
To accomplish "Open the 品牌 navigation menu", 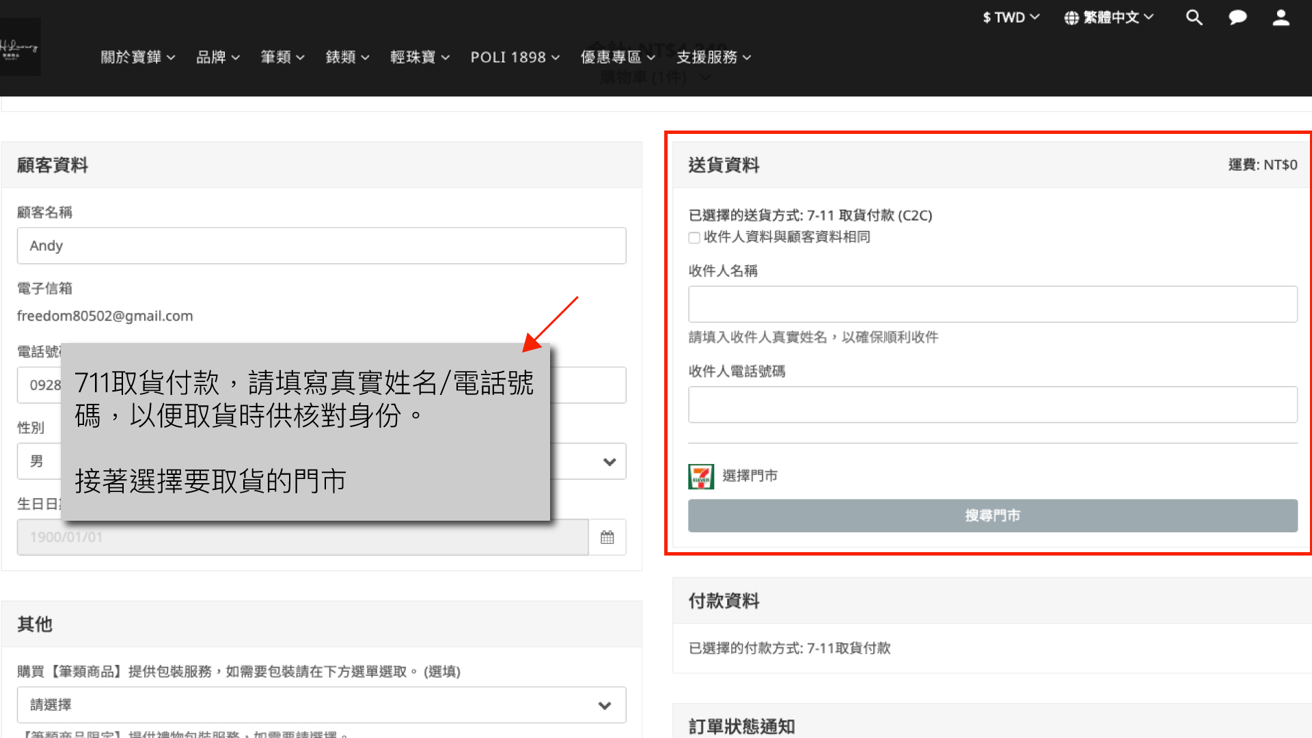I will point(217,57).
